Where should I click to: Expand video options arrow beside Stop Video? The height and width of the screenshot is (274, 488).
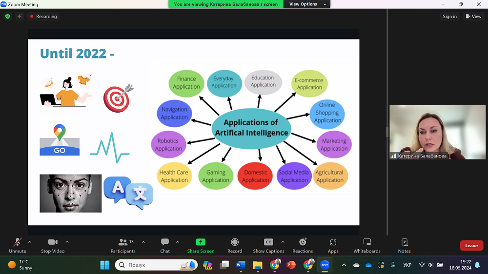pyautogui.click(x=67, y=242)
